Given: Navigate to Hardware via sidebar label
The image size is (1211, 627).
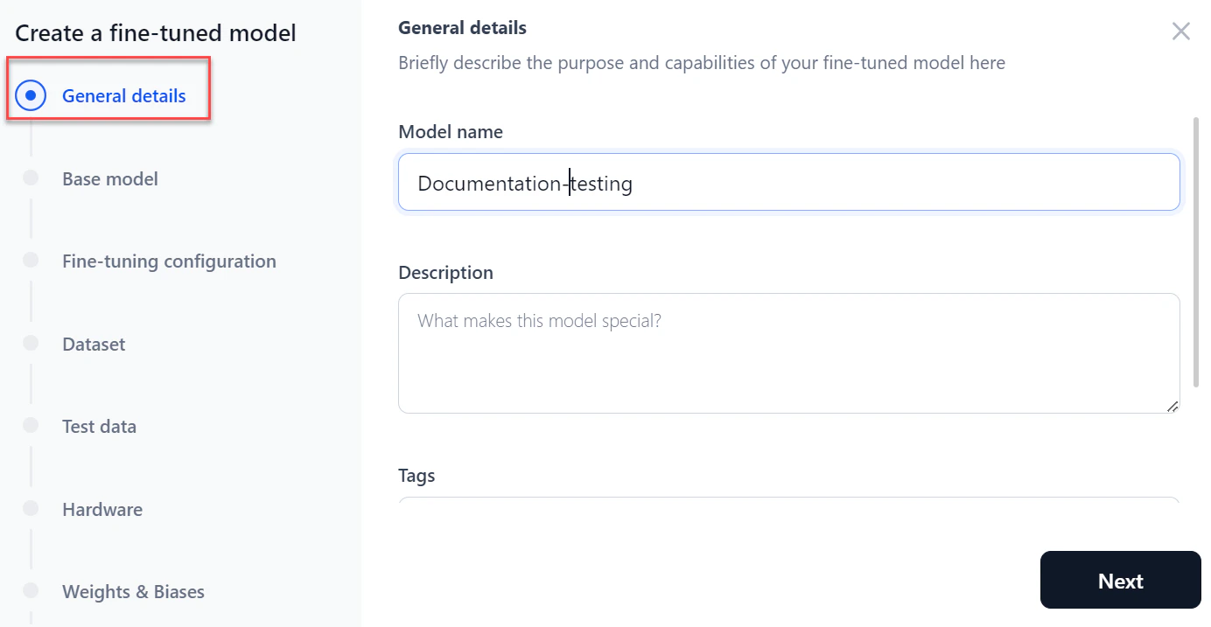Looking at the screenshot, I should click(102, 509).
